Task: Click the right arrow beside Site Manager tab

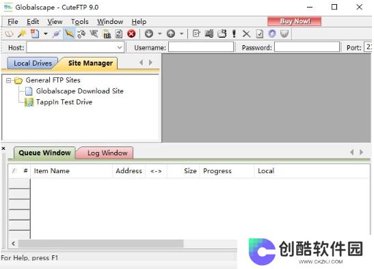Action: coord(150,62)
